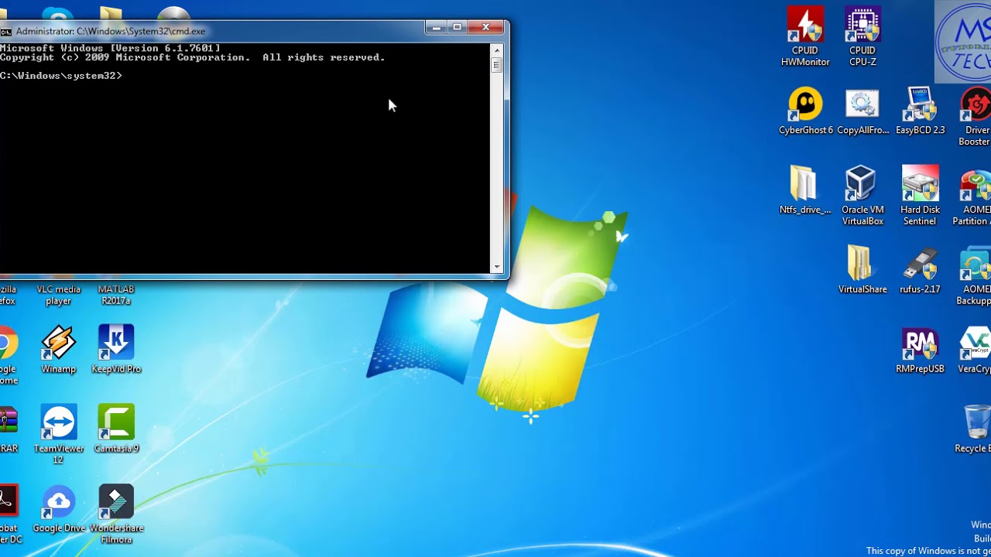
Task: Close the Administrator cmd.exe window
Action: tap(486, 28)
